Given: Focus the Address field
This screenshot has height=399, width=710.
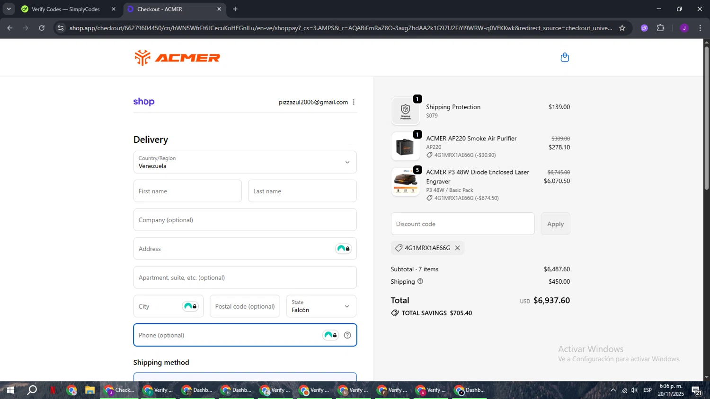Looking at the screenshot, I should point(245,249).
